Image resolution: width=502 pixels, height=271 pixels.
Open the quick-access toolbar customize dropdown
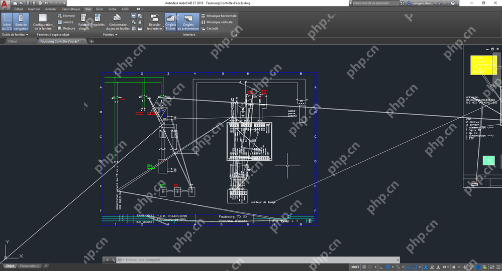point(64,3)
